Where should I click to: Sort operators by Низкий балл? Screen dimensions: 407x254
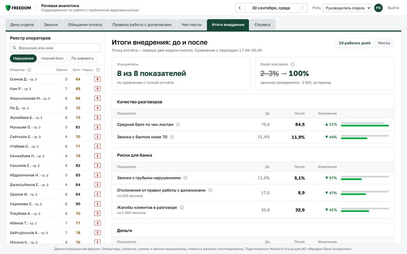pyautogui.click(x=52, y=58)
